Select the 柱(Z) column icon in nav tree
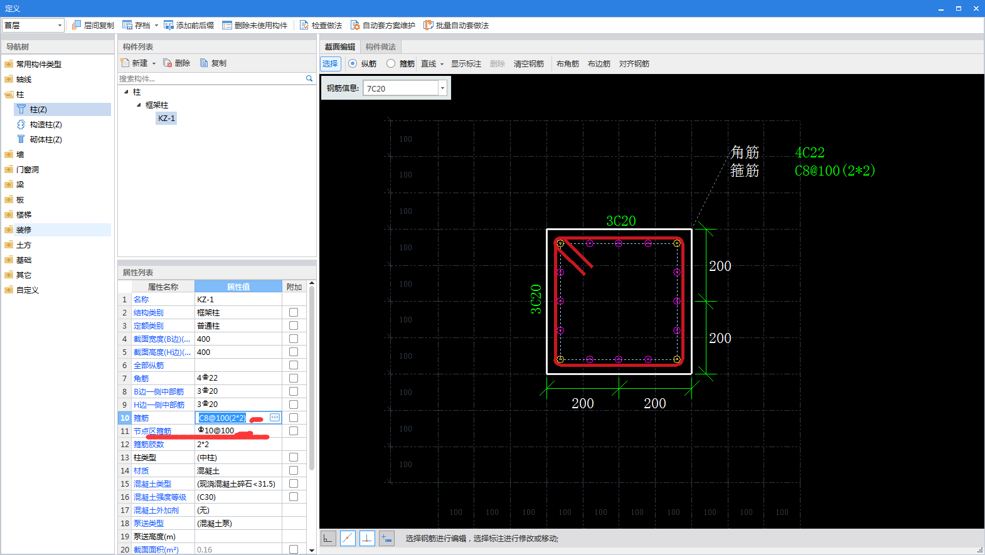 [x=21, y=109]
